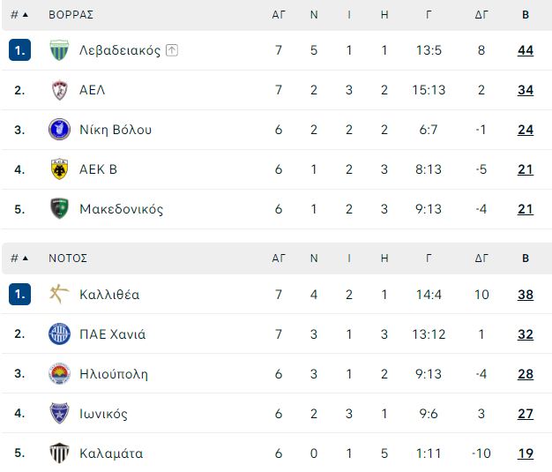Sort ΒΟΡΡΑΣ table by rank arrow
The width and height of the screenshot is (552, 472).
[26, 15]
